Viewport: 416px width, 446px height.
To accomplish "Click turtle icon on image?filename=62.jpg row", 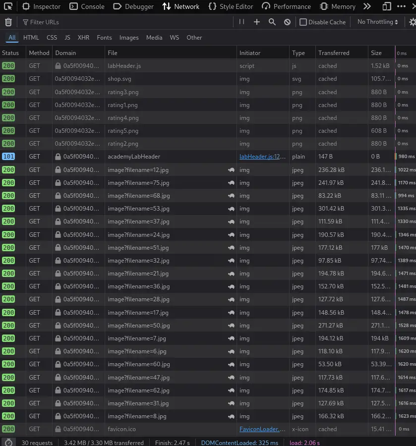I will [x=232, y=390].
